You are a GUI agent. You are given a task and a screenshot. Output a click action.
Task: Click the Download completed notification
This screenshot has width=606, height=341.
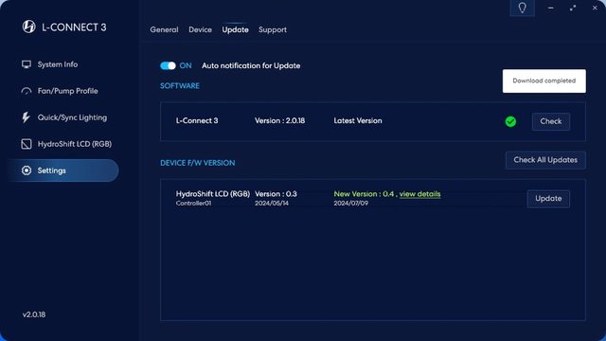click(x=544, y=81)
